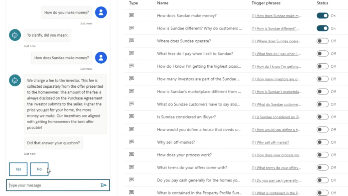Screen dimensions: 348x196
Task: Click the Name column header
Action: click(x=163, y=3)
